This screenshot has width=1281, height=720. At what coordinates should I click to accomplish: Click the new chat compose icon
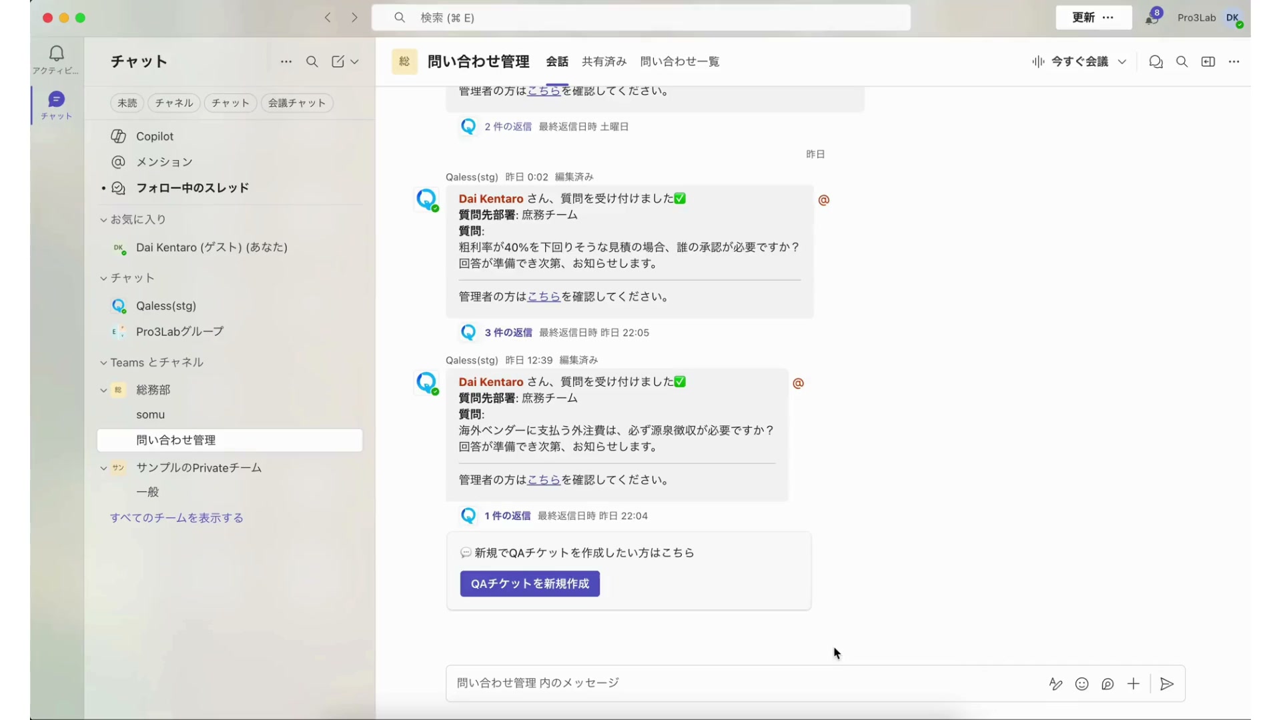[338, 61]
